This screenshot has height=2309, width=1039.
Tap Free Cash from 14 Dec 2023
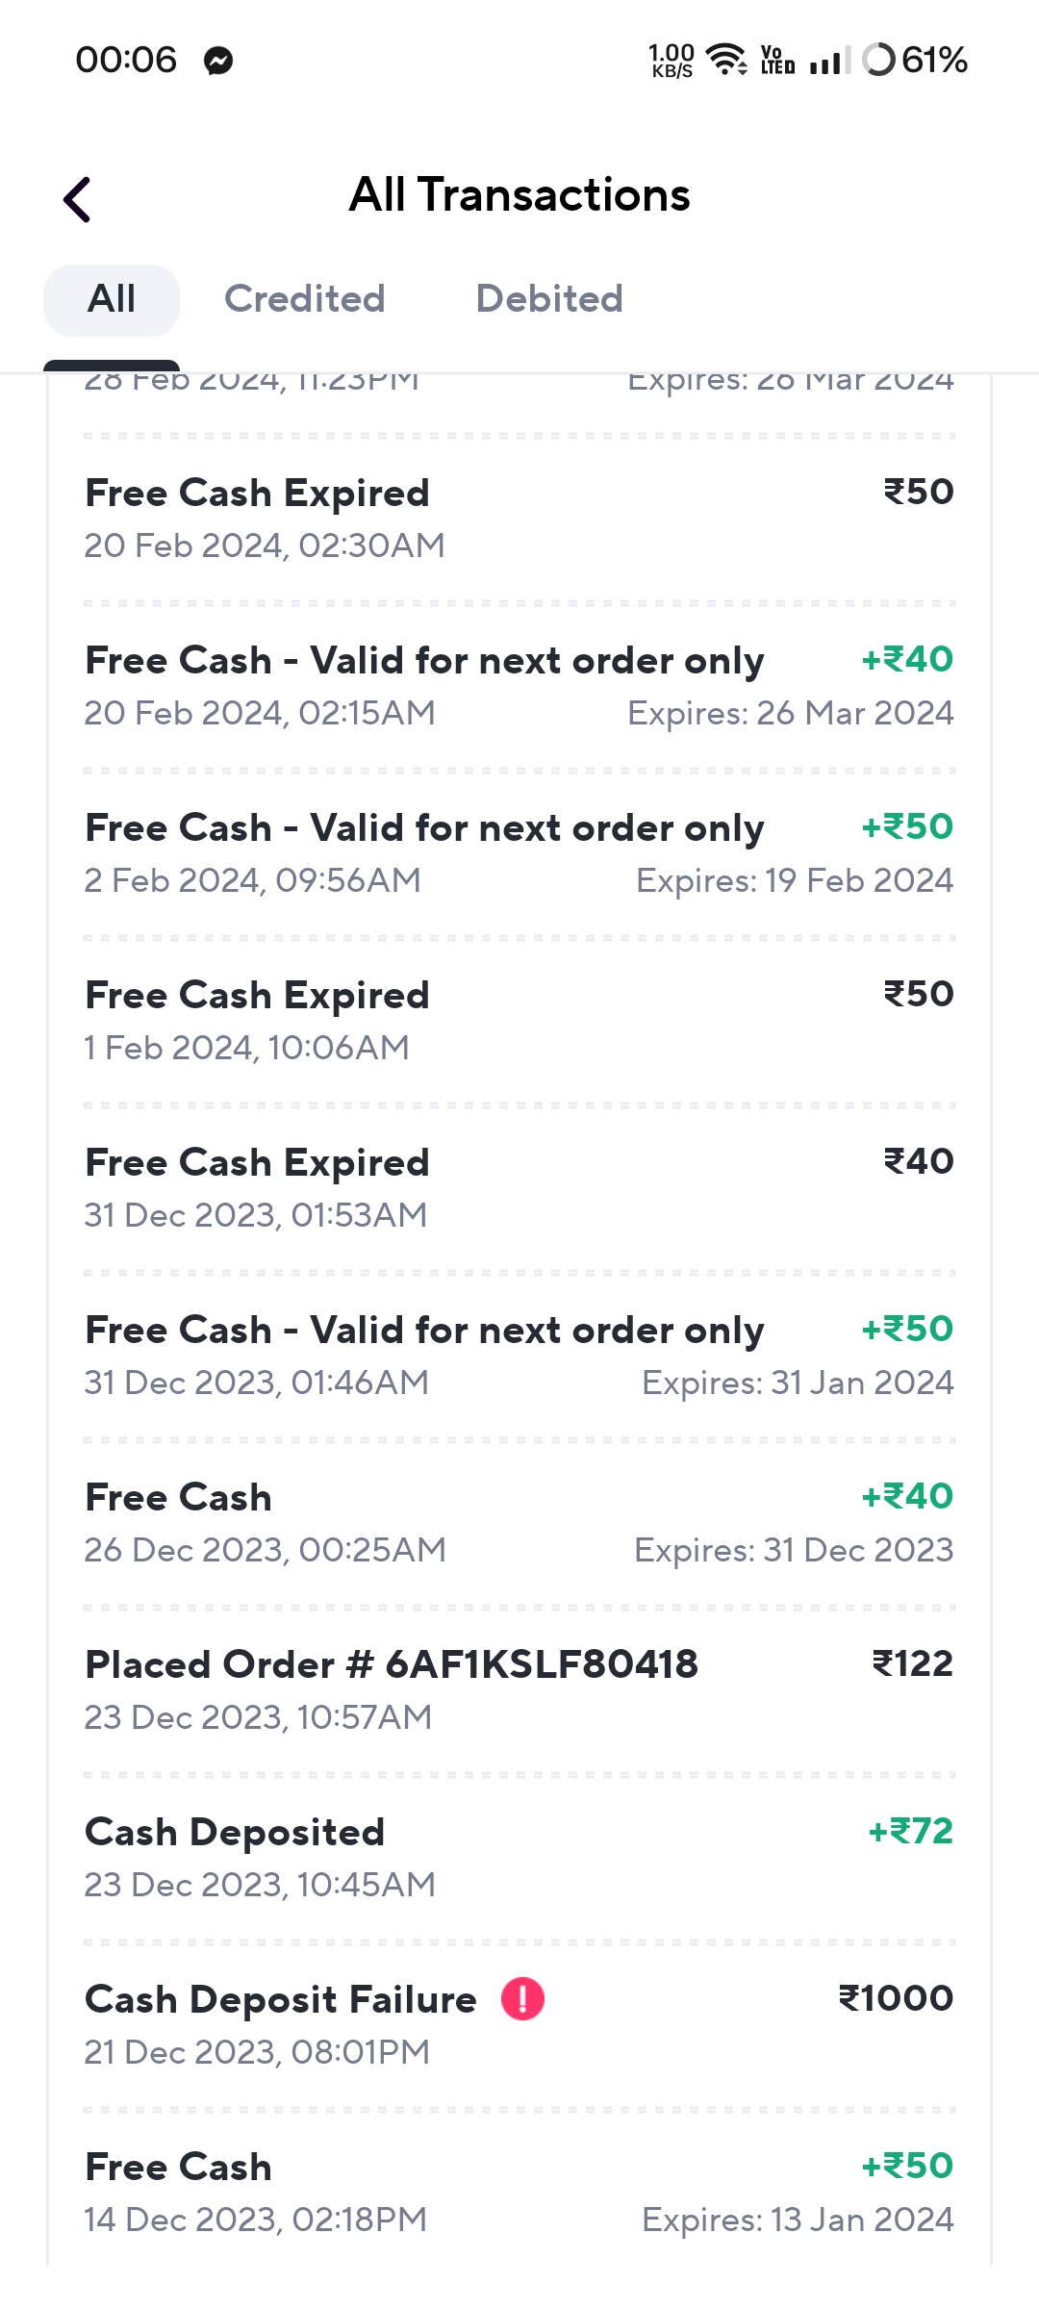tap(519, 2193)
